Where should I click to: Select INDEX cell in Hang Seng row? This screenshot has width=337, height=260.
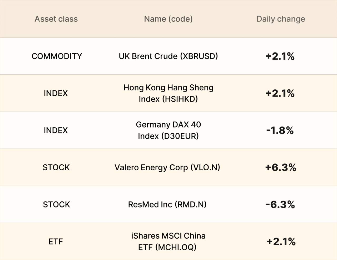click(x=56, y=93)
